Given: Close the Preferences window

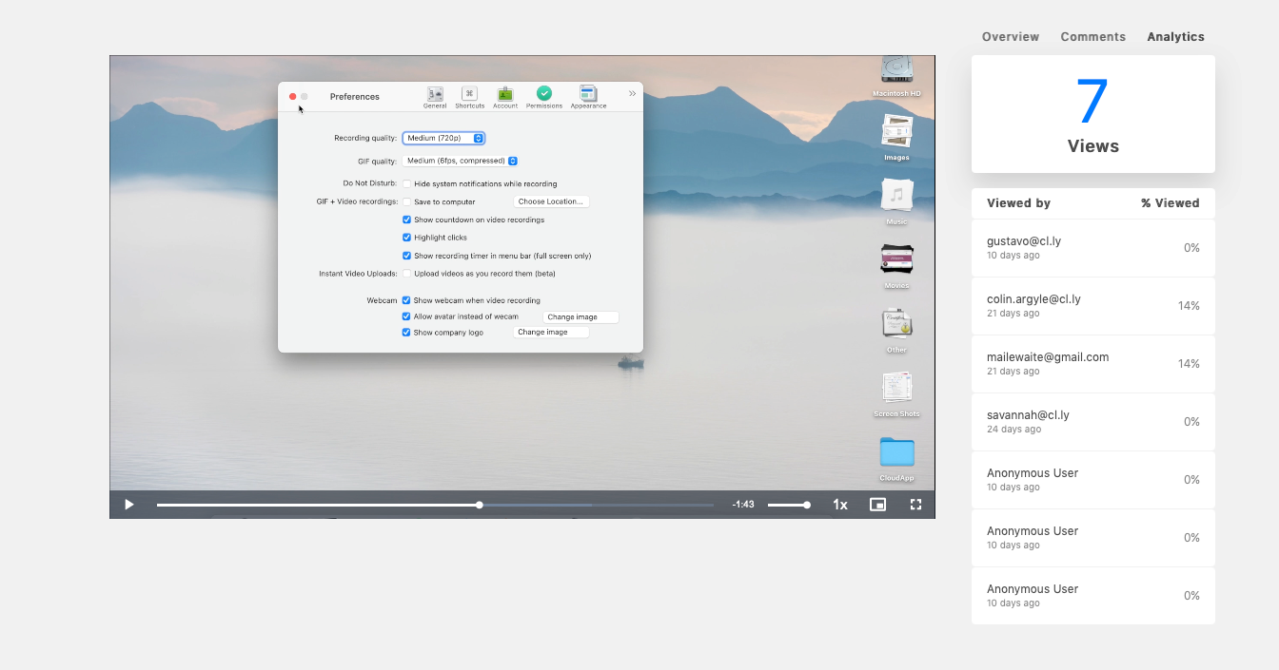Looking at the screenshot, I should [292, 96].
